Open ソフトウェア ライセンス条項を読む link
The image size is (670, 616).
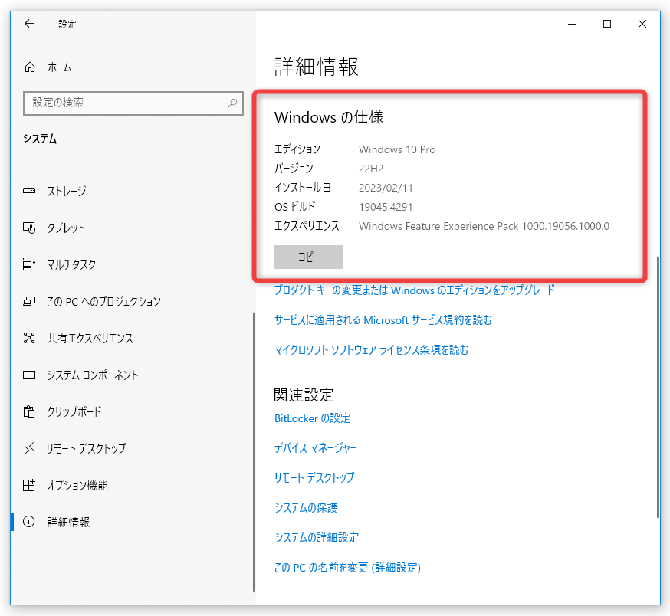371,350
